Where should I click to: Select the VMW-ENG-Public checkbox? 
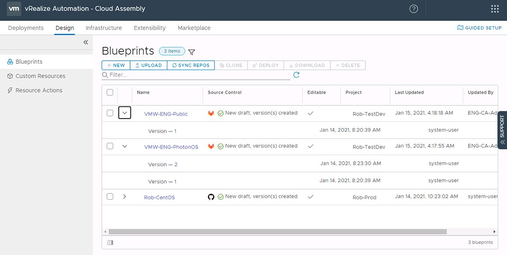pos(110,113)
